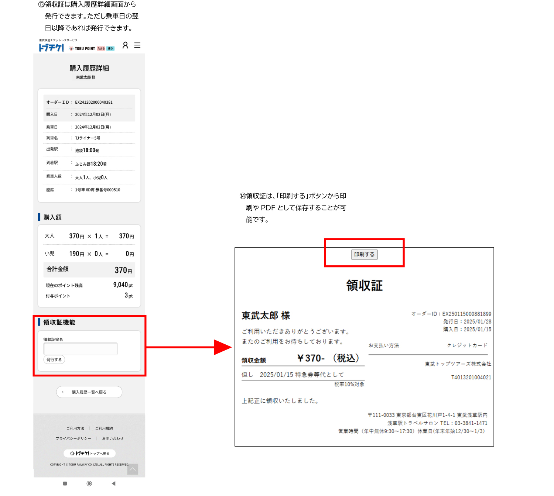Screen dimensions: 554x496
Task: Tap the Android home circle
Action: pos(89,483)
